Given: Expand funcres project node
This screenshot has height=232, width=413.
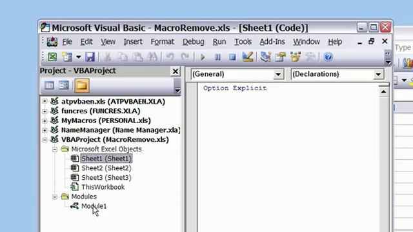Looking at the screenshot, I should (45, 111).
